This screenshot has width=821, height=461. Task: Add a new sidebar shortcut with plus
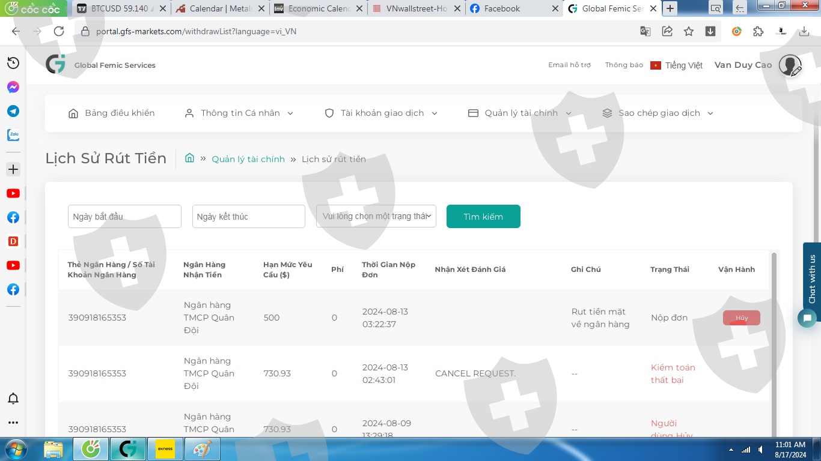pos(13,169)
